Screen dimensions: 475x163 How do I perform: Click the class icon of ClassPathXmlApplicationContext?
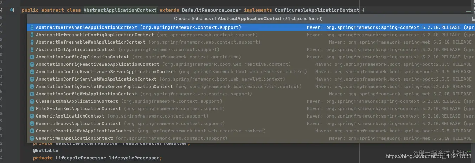(32, 101)
